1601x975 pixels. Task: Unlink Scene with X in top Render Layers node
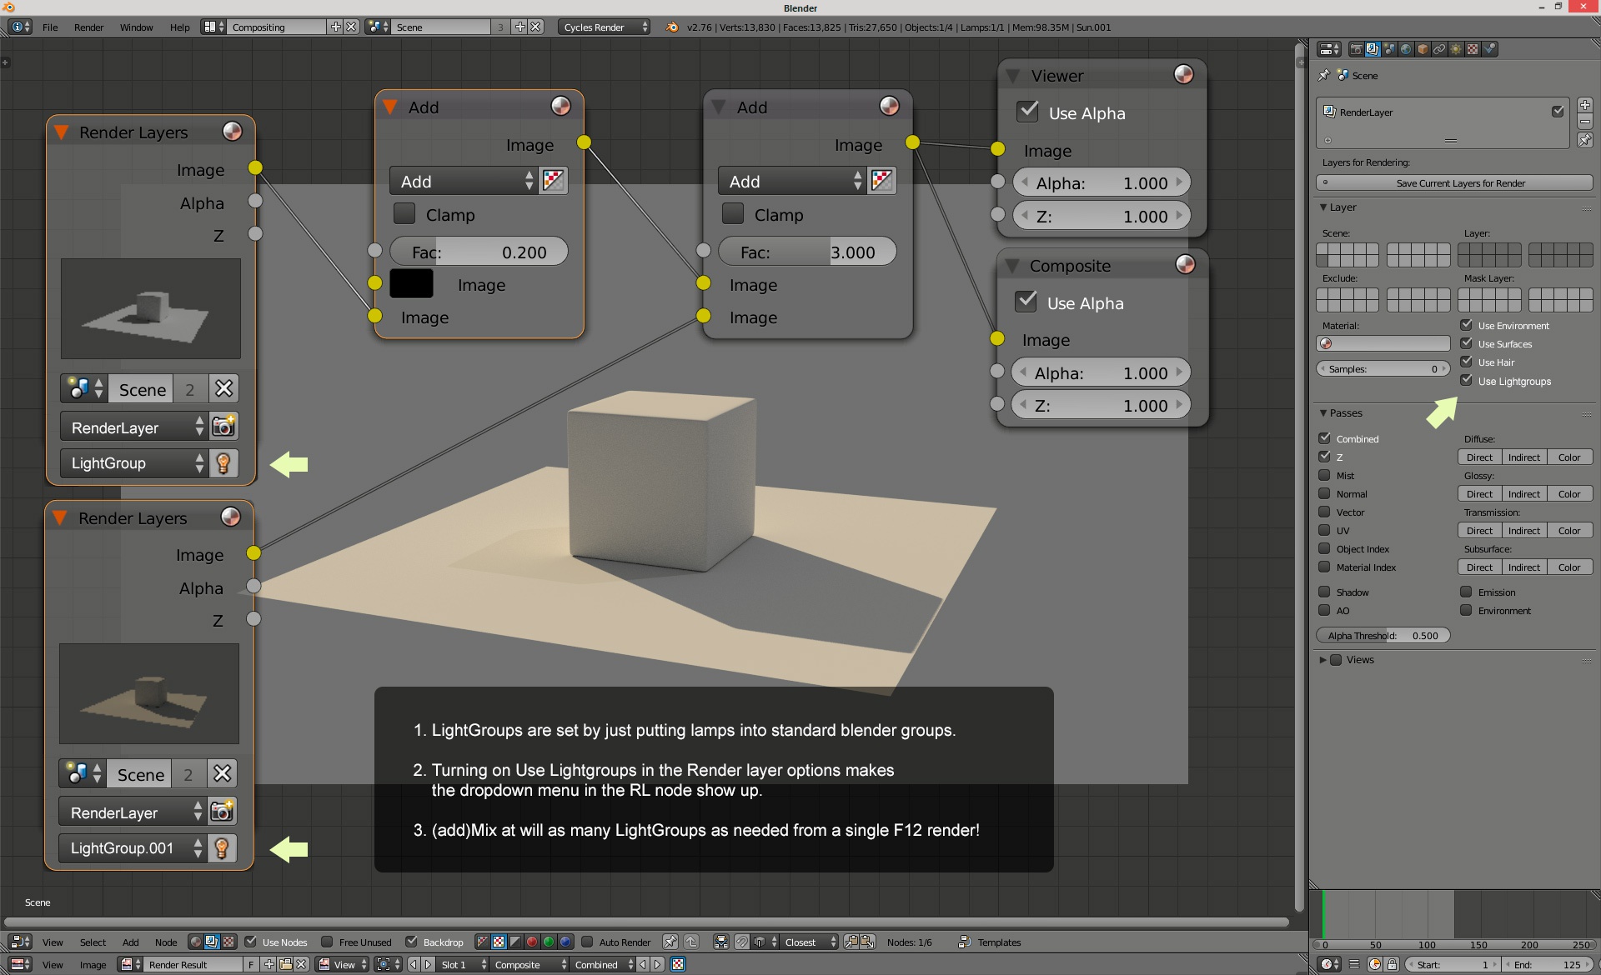point(223,389)
